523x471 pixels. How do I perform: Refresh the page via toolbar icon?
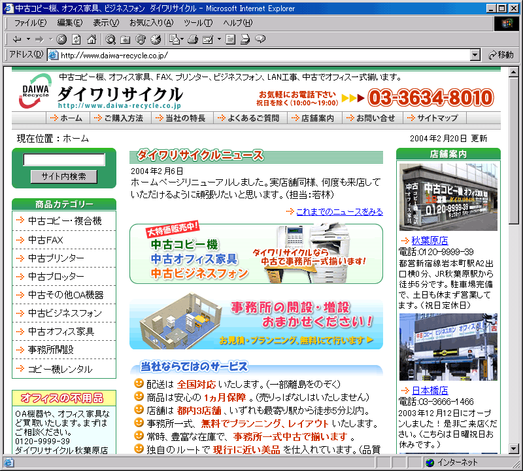(76, 39)
